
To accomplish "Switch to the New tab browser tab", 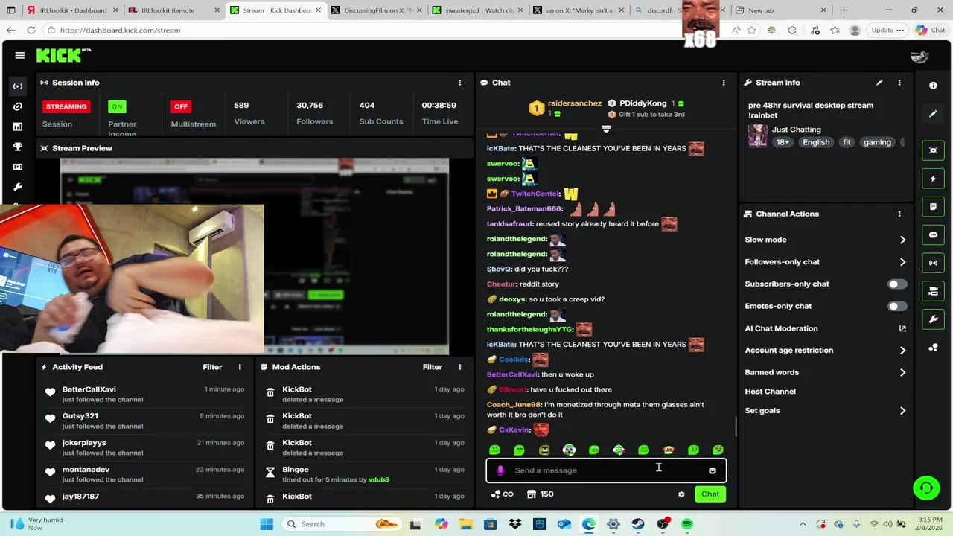I will [779, 10].
